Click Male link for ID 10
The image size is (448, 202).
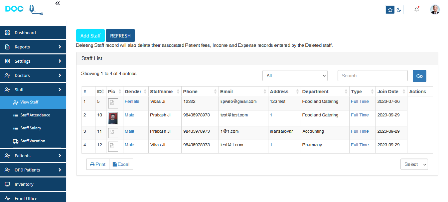[x=129, y=115]
